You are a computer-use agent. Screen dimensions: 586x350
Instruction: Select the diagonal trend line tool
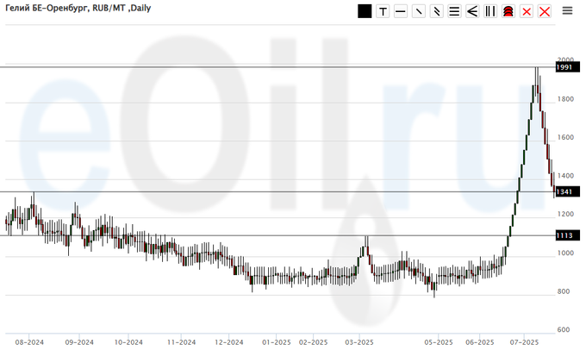(419, 11)
